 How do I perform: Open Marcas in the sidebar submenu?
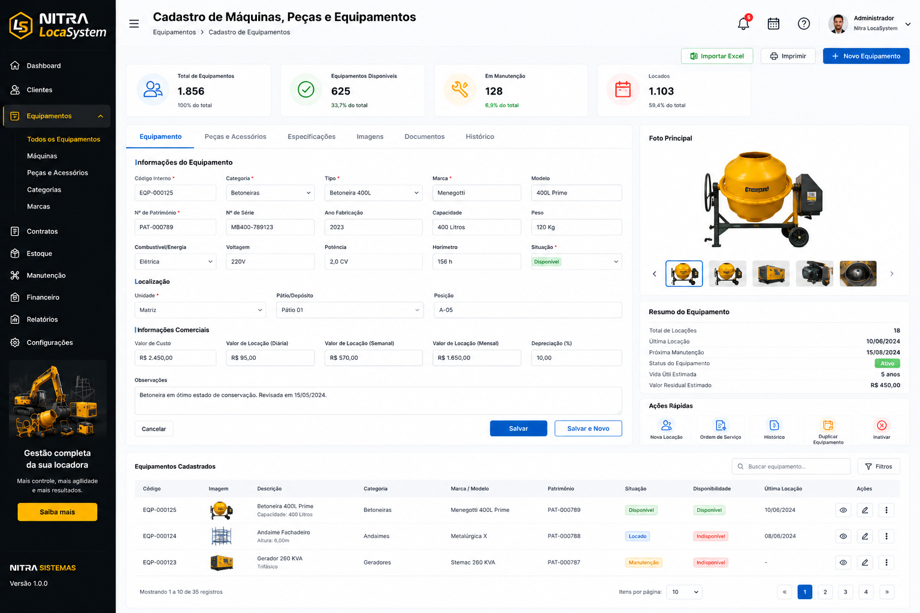[38, 207]
